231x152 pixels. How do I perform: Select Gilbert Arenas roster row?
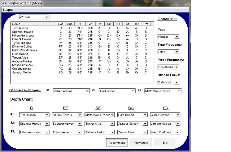click(x=82, y=69)
